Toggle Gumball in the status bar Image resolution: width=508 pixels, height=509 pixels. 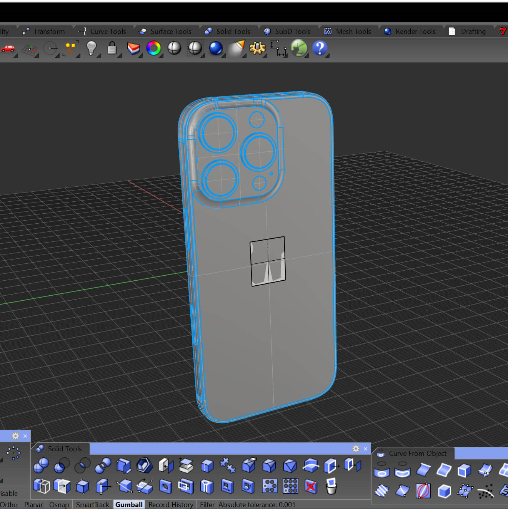tap(129, 504)
